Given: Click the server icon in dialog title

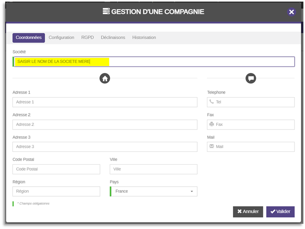Looking at the screenshot, I should pyautogui.click(x=106, y=12).
